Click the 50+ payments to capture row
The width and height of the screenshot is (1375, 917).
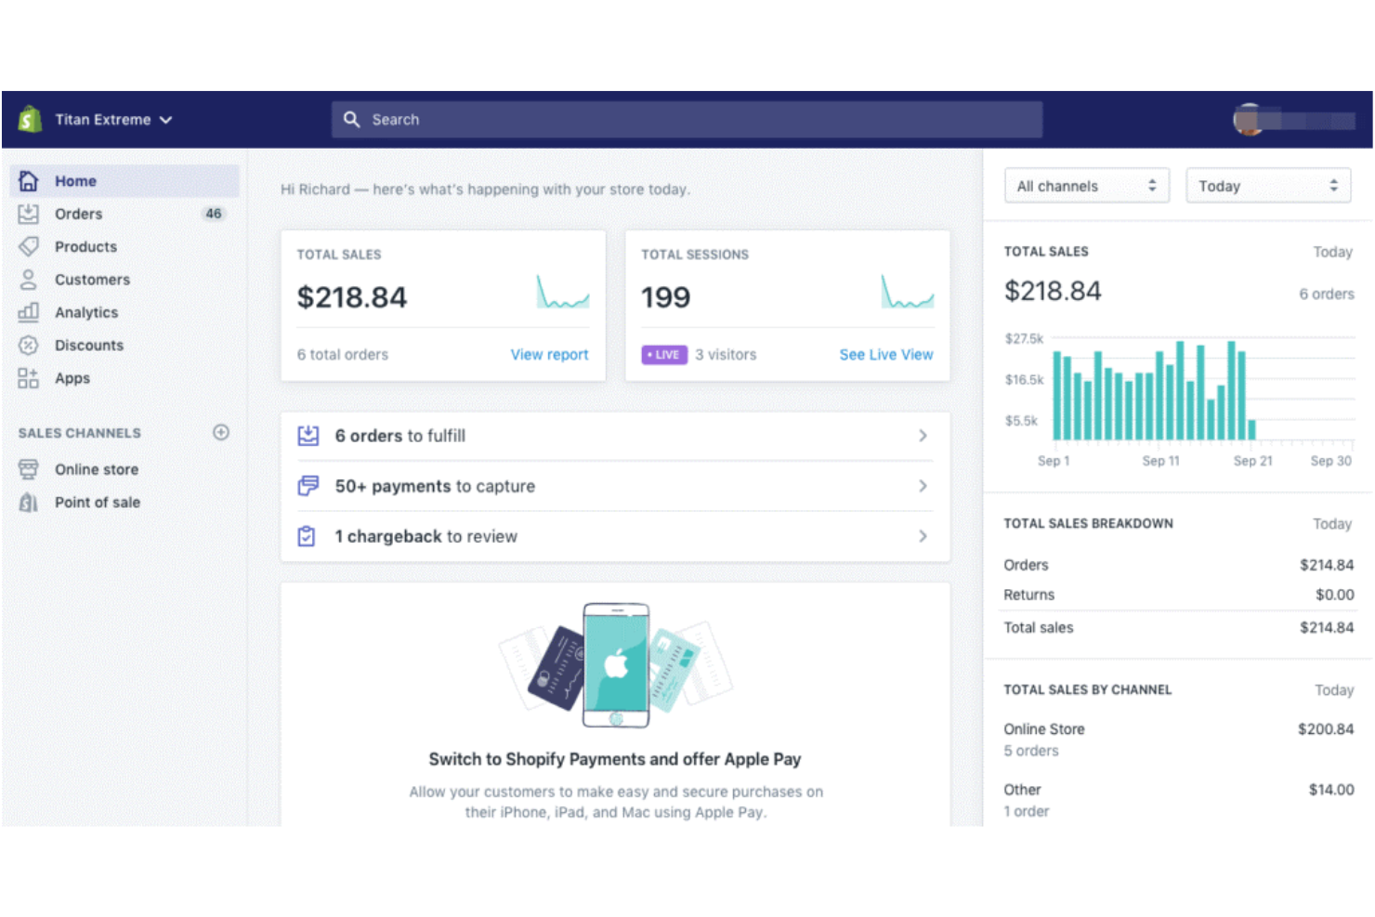tap(615, 485)
